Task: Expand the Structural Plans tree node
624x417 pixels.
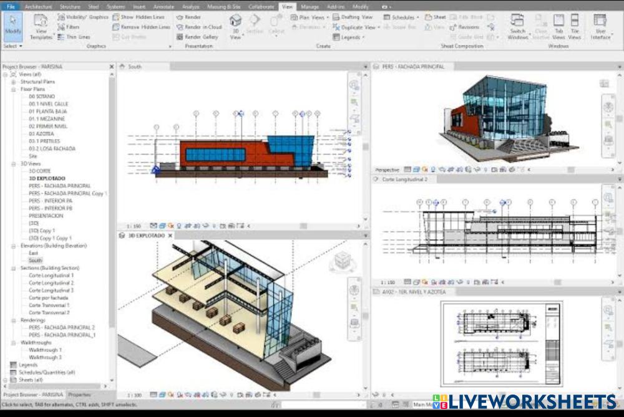Action: 13,82
